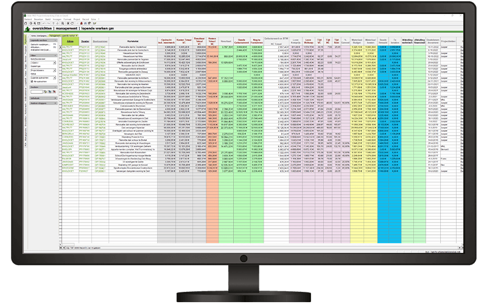Click the second search icon beside Zoeken field
This screenshot has height=304, width=487.
point(50,92)
